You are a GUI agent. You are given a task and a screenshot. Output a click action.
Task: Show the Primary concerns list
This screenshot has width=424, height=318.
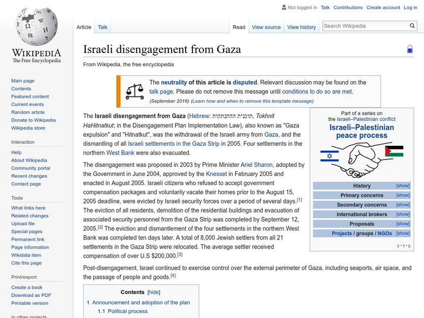403,195
